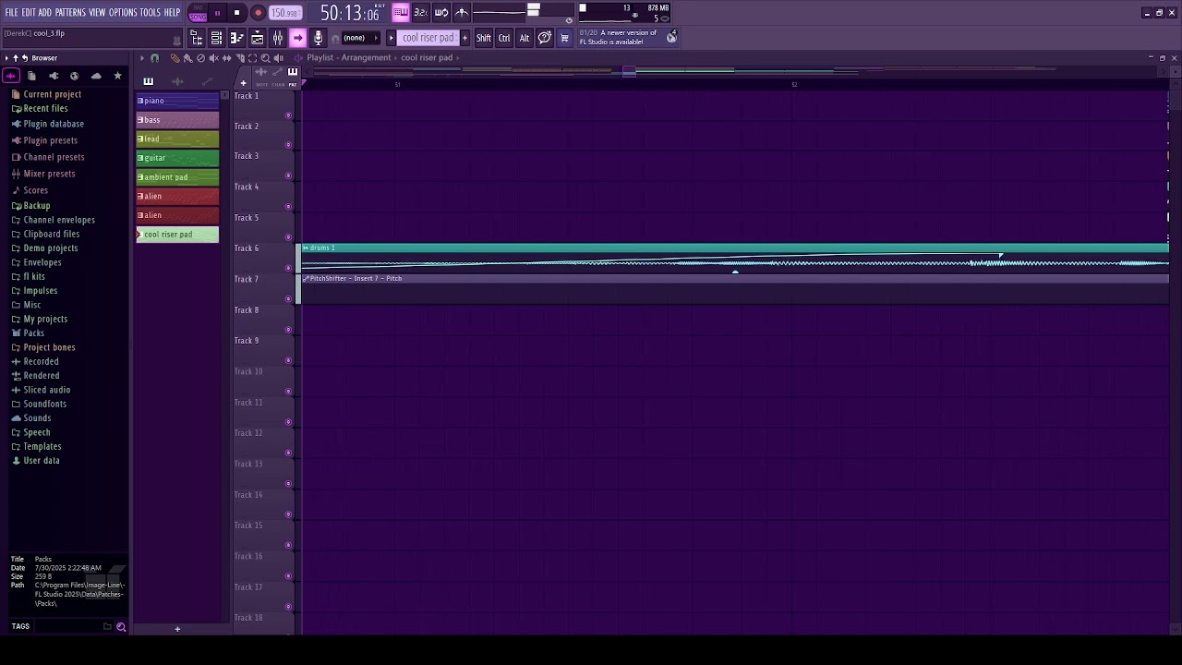Open the cool riser pad pattern selector
1182x665 pixels.
click(428, 38)
